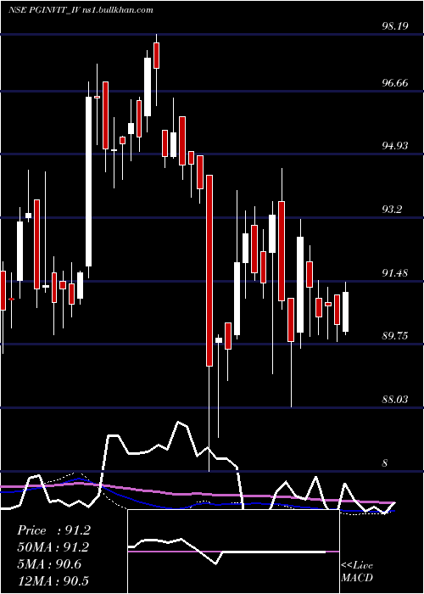Screen dimensions: 424x594
Task: Click the MACD inset chart panel
Action: tap(233, 552)
